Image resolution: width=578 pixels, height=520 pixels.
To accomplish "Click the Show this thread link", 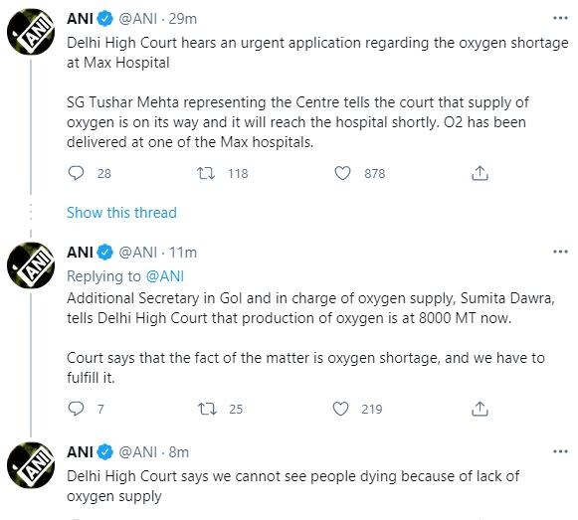I will pyautogui.click(x=121, y=213).
